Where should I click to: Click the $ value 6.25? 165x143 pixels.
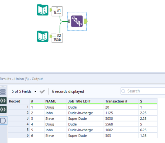tap(148, 130)
